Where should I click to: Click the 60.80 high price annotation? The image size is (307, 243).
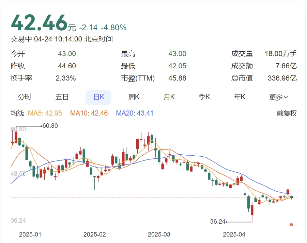pyautogui.click(x=50, y=126)
